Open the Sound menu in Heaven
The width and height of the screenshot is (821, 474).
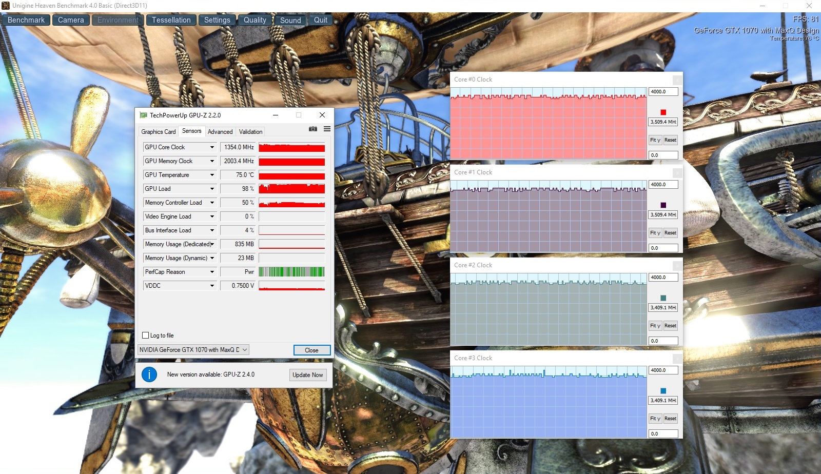(290, 20)
